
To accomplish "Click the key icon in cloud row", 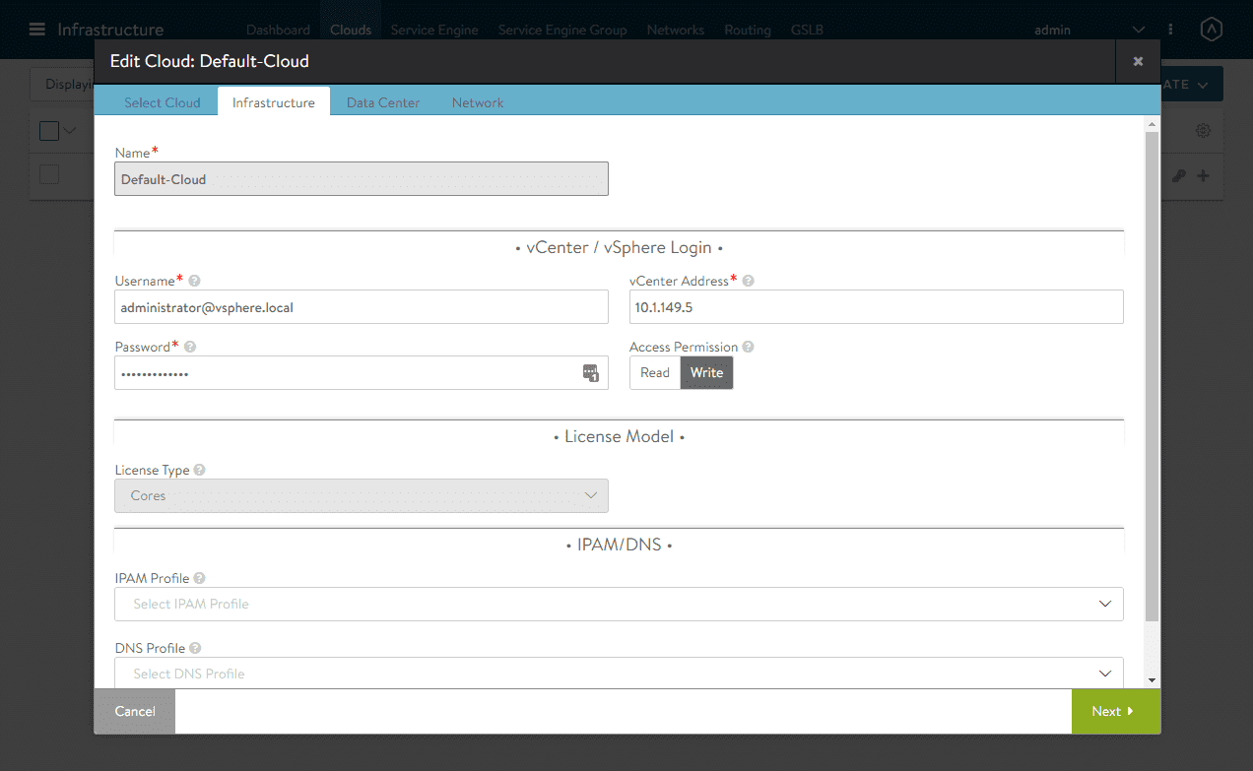I will click(x=1178, y=176).
